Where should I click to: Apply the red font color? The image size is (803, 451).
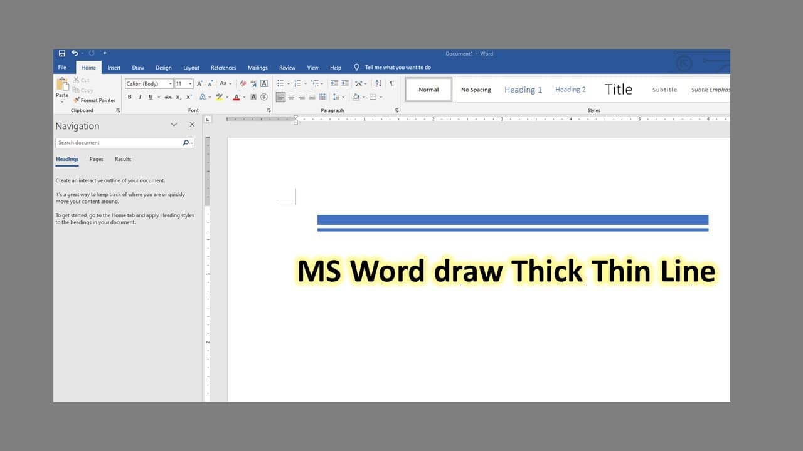[237, 97]
